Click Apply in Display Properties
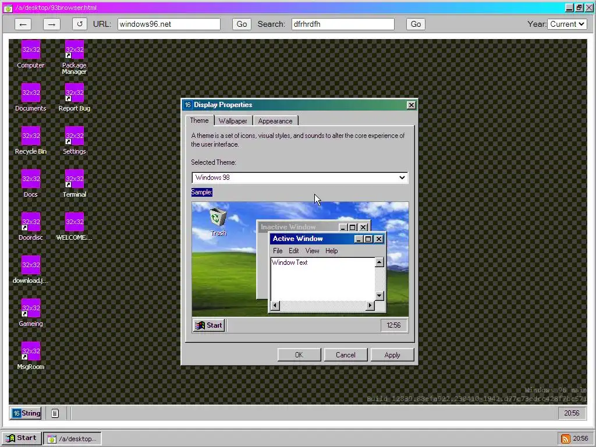596x447 pixels. [x=392, y=354]
